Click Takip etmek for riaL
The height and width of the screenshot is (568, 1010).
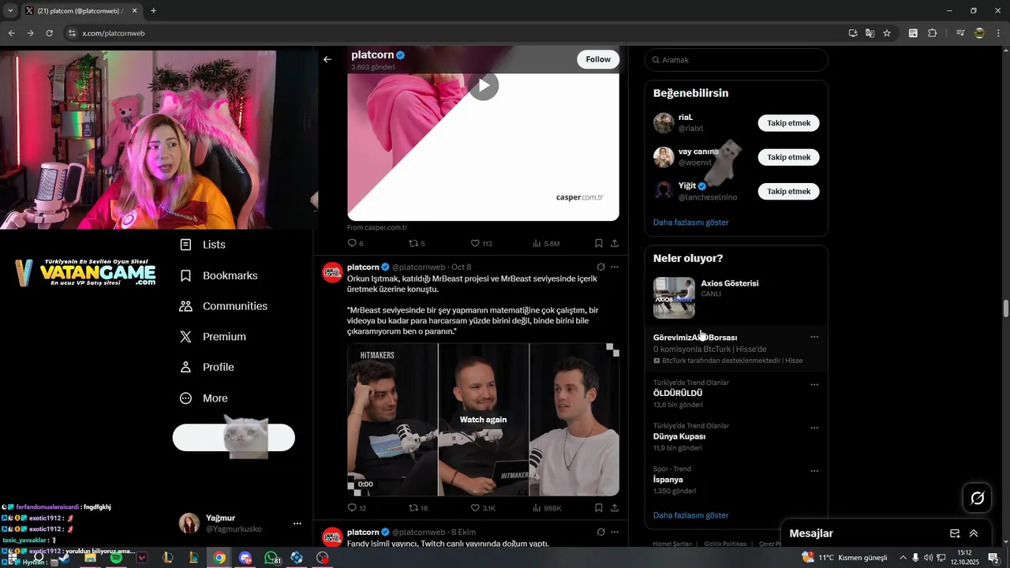click(788, 123)
